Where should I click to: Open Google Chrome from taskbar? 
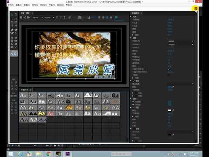click(48, 154)
